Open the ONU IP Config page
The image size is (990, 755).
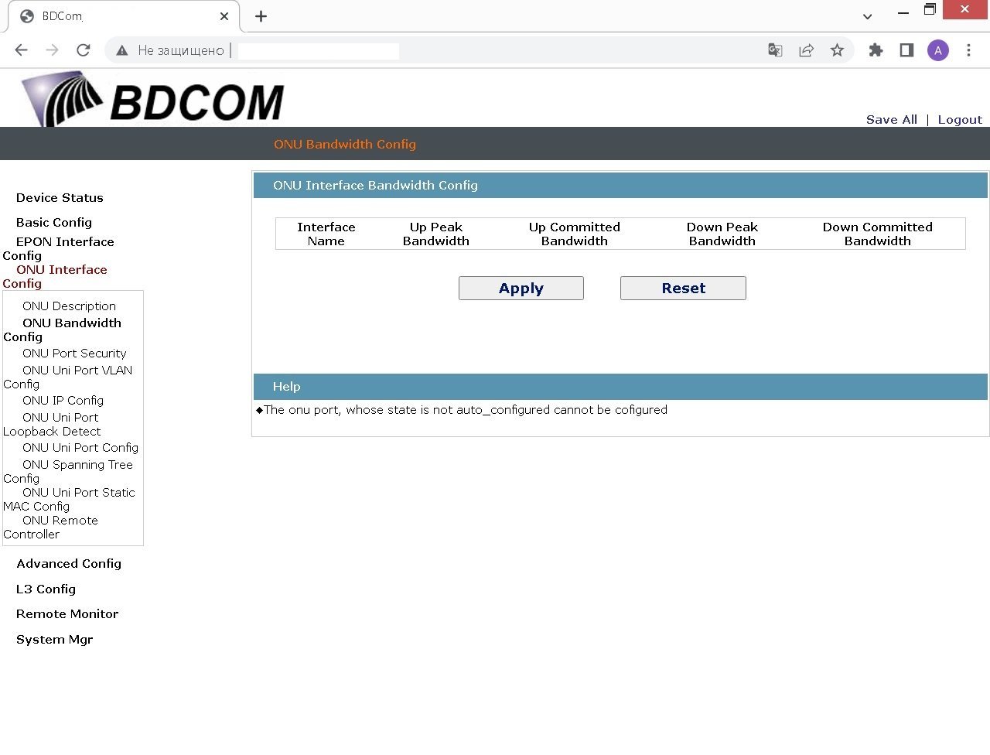pos(63,401)
